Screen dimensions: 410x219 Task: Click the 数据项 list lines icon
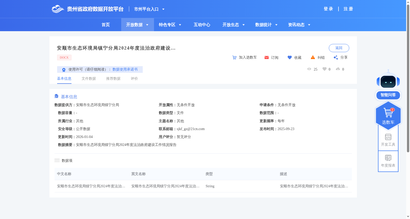57,160
